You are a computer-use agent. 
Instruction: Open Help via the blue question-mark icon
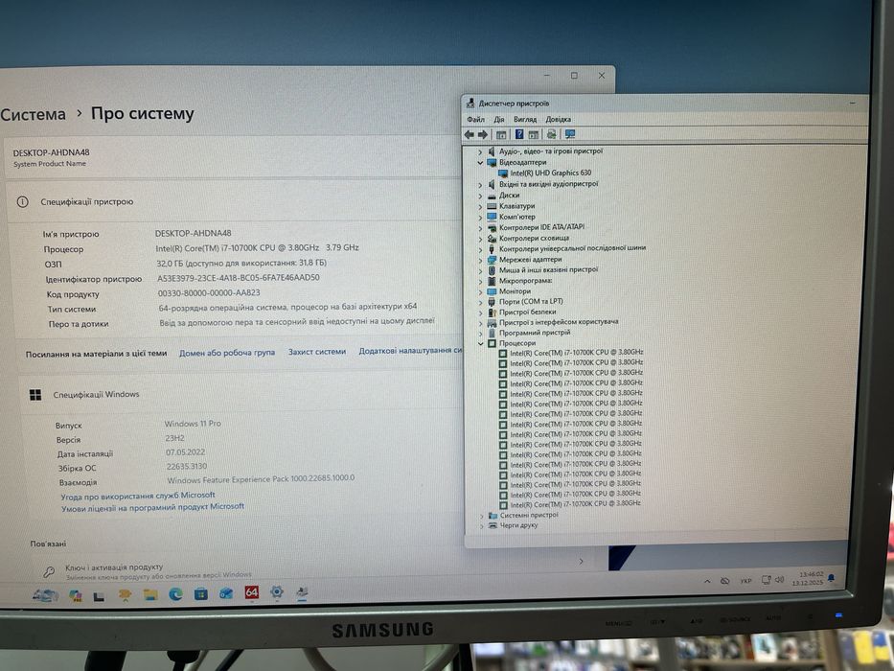519,134
